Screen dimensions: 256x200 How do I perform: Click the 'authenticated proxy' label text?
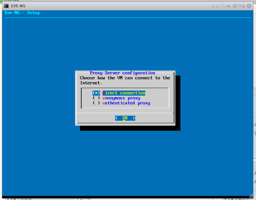point(126,103)
